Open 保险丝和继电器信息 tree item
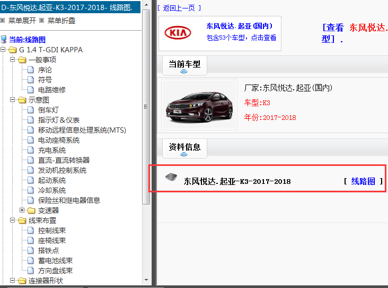Screen dimensions: 388x288 pyautogui.click(x=69, y=200)
